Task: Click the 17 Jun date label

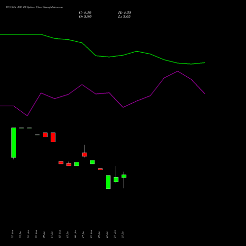Action: click(84, 234)
